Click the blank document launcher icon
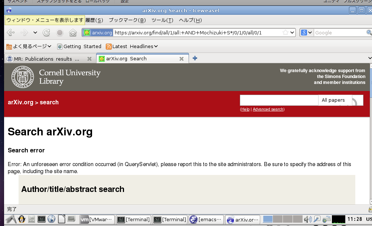The width and height of the screenshot is (372, 226). click(x=62, y=219)
